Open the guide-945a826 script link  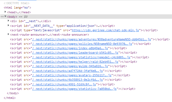[70, 66]
